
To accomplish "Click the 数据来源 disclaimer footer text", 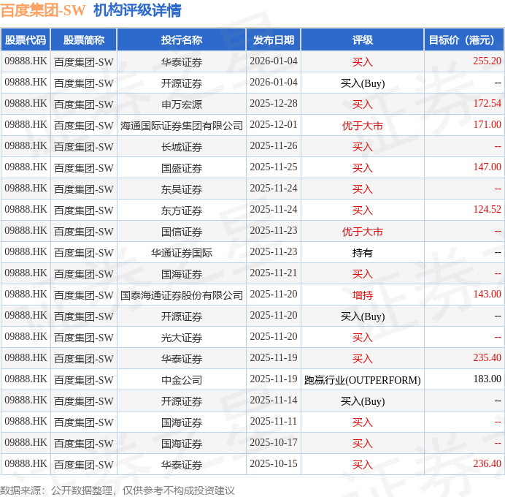I will (117, 490).
